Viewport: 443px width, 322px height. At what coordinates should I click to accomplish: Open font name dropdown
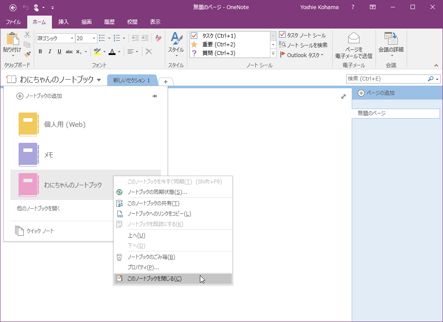coord(72,38)
